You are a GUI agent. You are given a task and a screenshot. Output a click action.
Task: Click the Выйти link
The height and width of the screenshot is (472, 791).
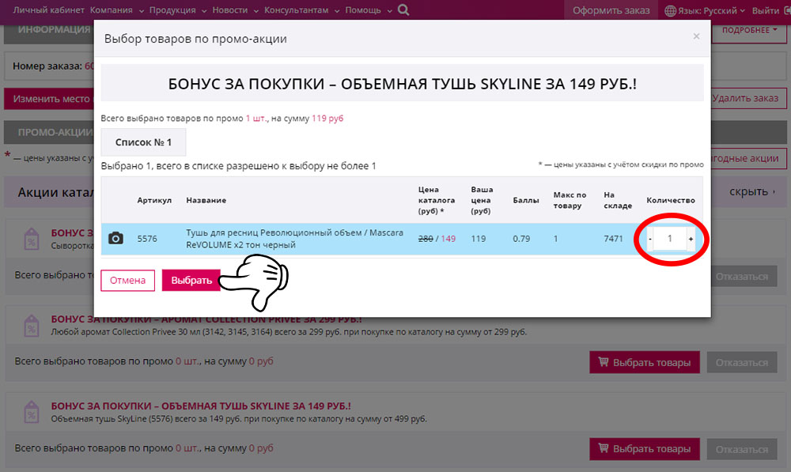765,10
